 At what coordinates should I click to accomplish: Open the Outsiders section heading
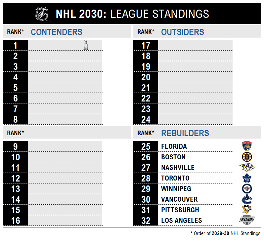pyautogui.click(x=183, y=32)
